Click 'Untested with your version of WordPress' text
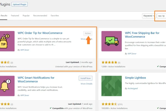 (x=74, y=67)
